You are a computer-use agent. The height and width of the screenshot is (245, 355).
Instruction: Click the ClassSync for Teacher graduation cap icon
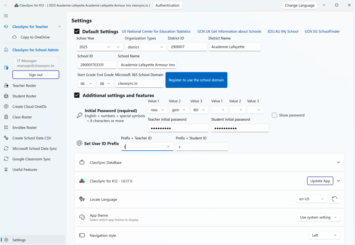(6, 27)
